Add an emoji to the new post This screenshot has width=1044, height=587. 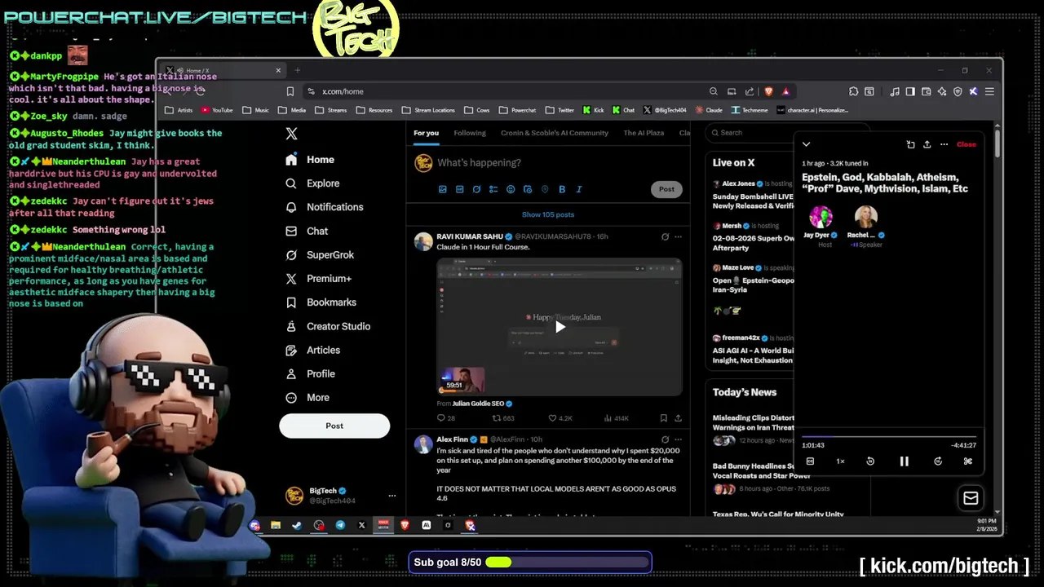pos(511,189)
